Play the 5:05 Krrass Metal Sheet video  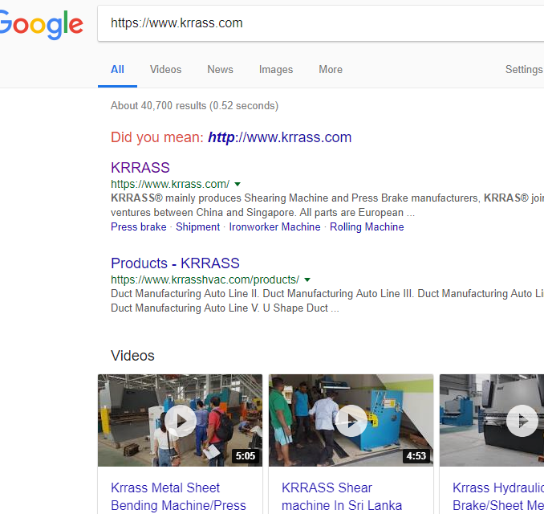coord(180,421)
